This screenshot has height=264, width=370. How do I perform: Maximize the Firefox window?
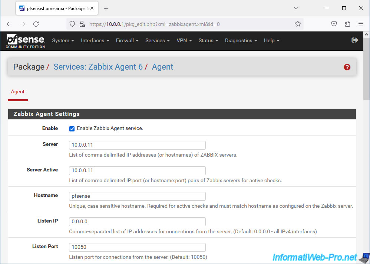point(344,8)
